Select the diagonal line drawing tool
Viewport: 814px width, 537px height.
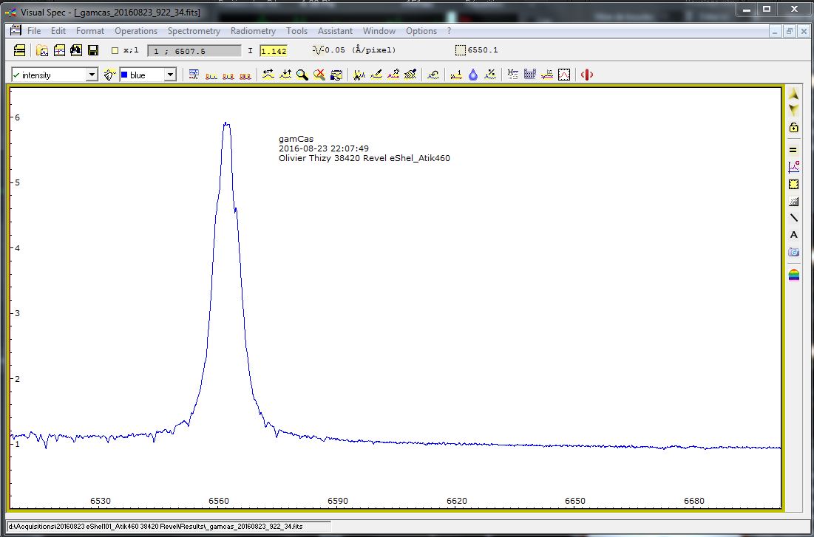(793, 218)
